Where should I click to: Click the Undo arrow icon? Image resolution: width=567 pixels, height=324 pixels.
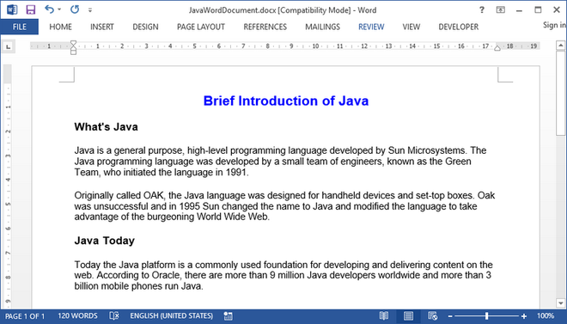pos(50,9)
